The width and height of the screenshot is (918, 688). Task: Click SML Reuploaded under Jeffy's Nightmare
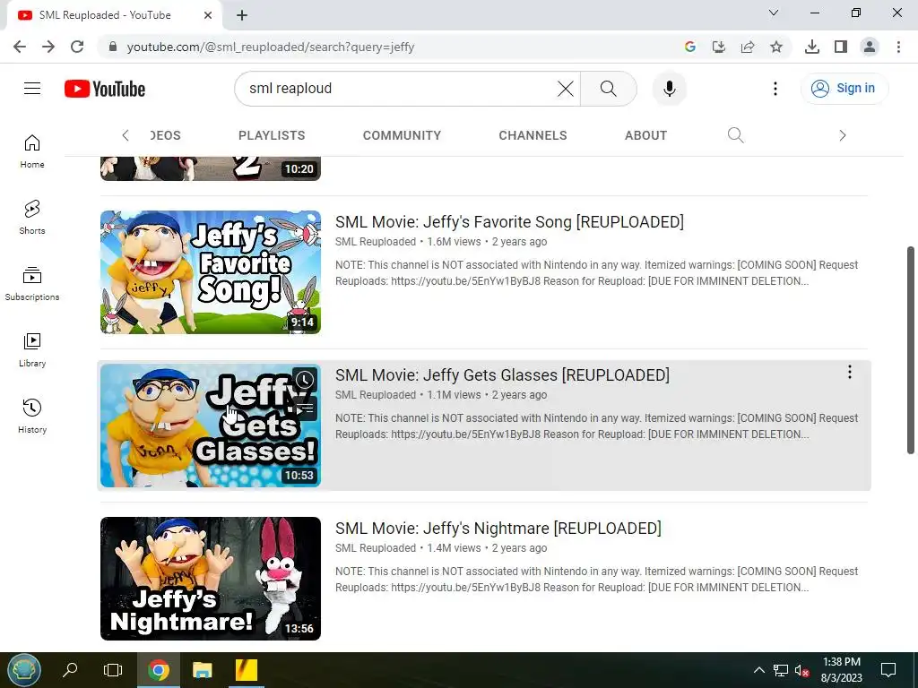(x=376, y=548)
